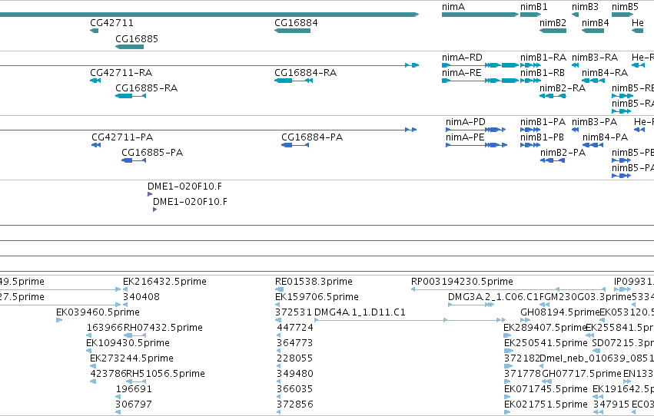Click the nimB2 gene glyph
This screenshot has height=416, width=654.
click(553, 31)
